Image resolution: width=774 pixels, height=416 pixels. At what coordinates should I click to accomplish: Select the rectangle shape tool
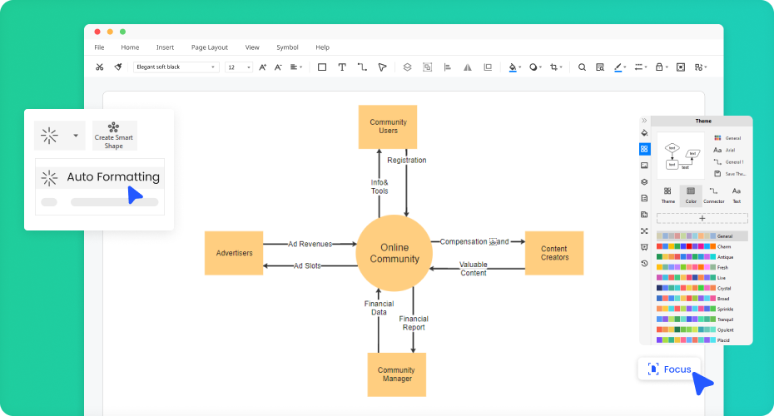(322, 67)
